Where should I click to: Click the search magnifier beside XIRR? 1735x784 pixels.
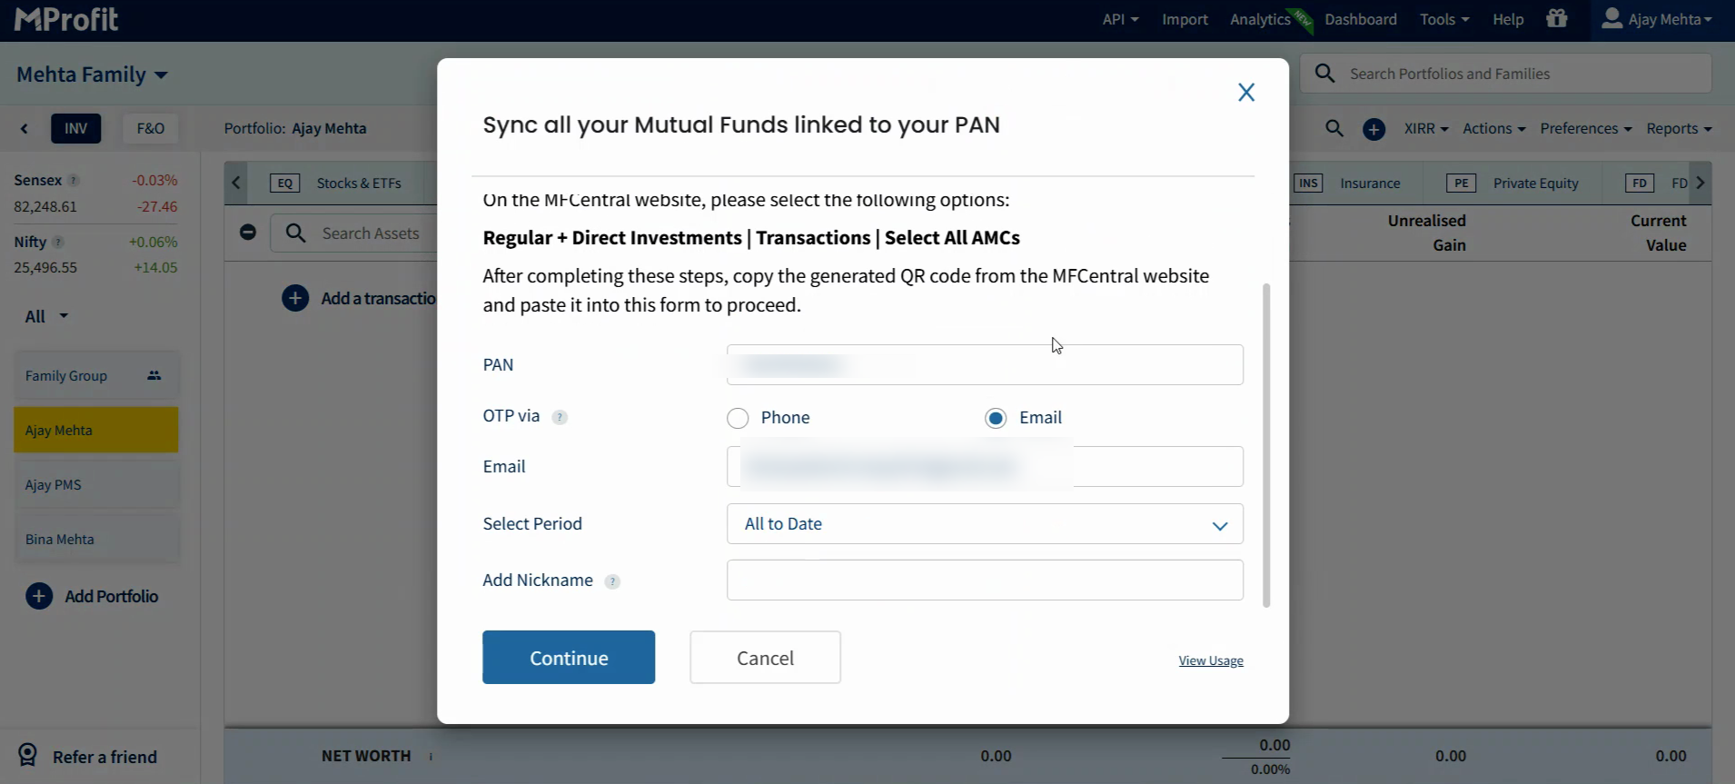(1333, 129)
